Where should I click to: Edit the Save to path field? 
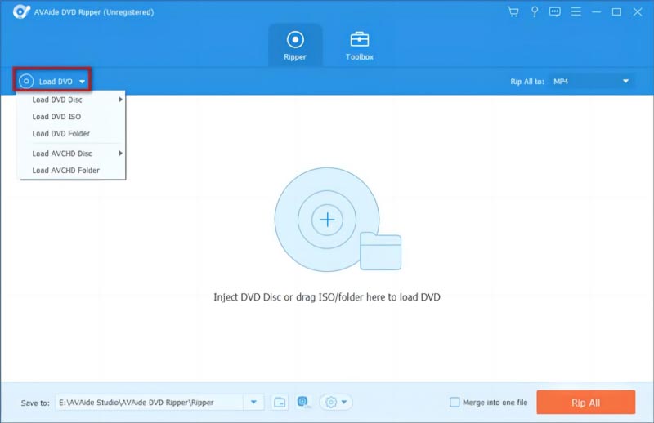pyautogui.click(x=149, y=403)
